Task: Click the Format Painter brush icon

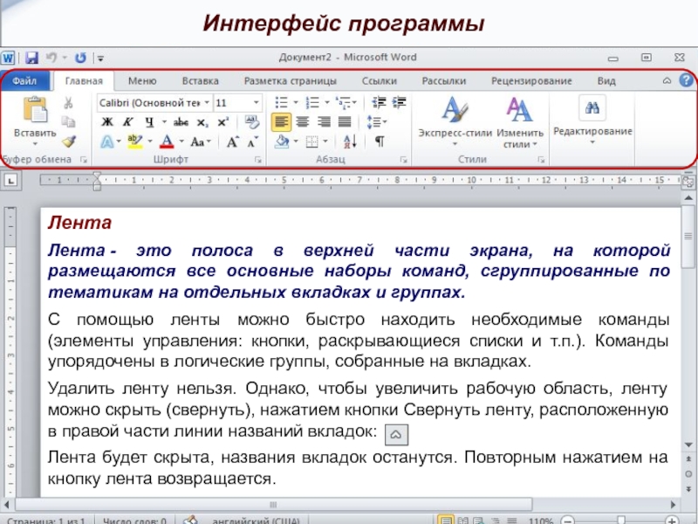Action: 68,140
